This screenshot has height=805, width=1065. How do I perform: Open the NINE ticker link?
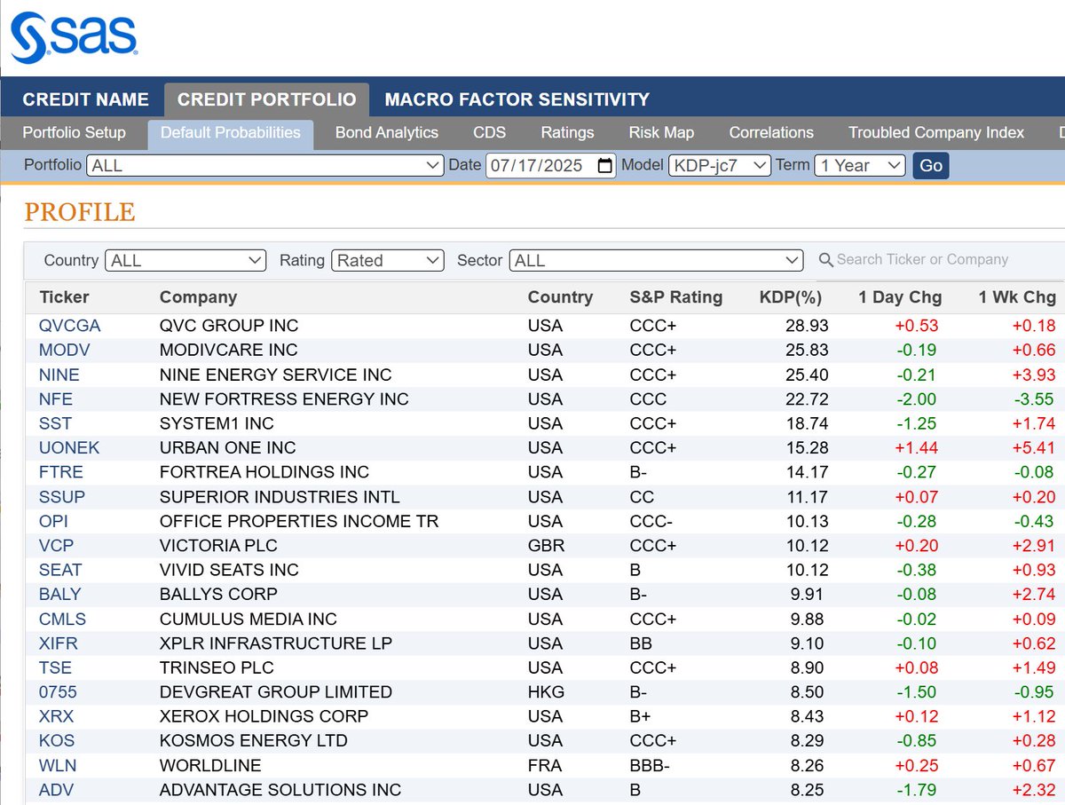point(59,375)
